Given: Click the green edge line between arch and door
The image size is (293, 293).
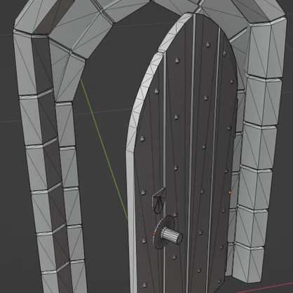Looking at the screenshot, I should (104, 149).
